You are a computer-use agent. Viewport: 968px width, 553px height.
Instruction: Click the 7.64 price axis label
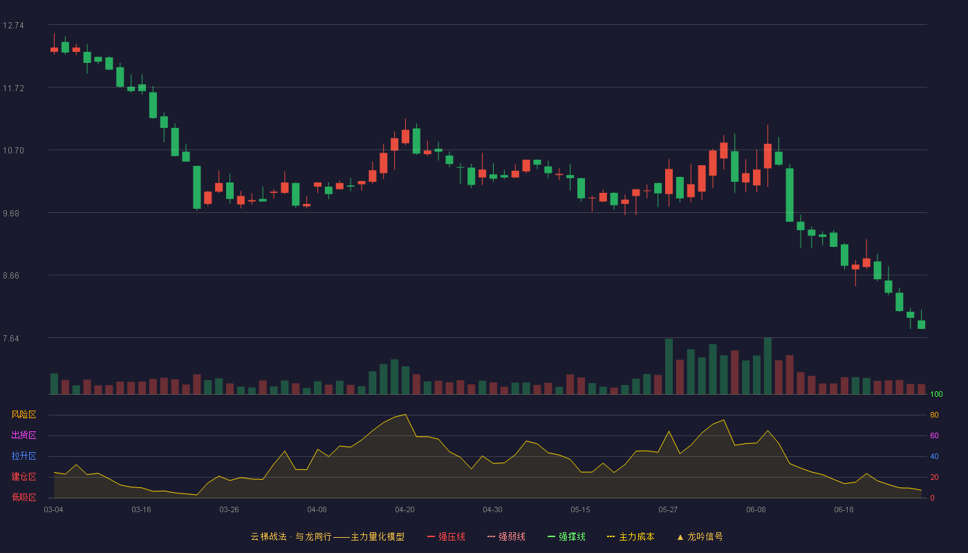(x=11, y=339)
